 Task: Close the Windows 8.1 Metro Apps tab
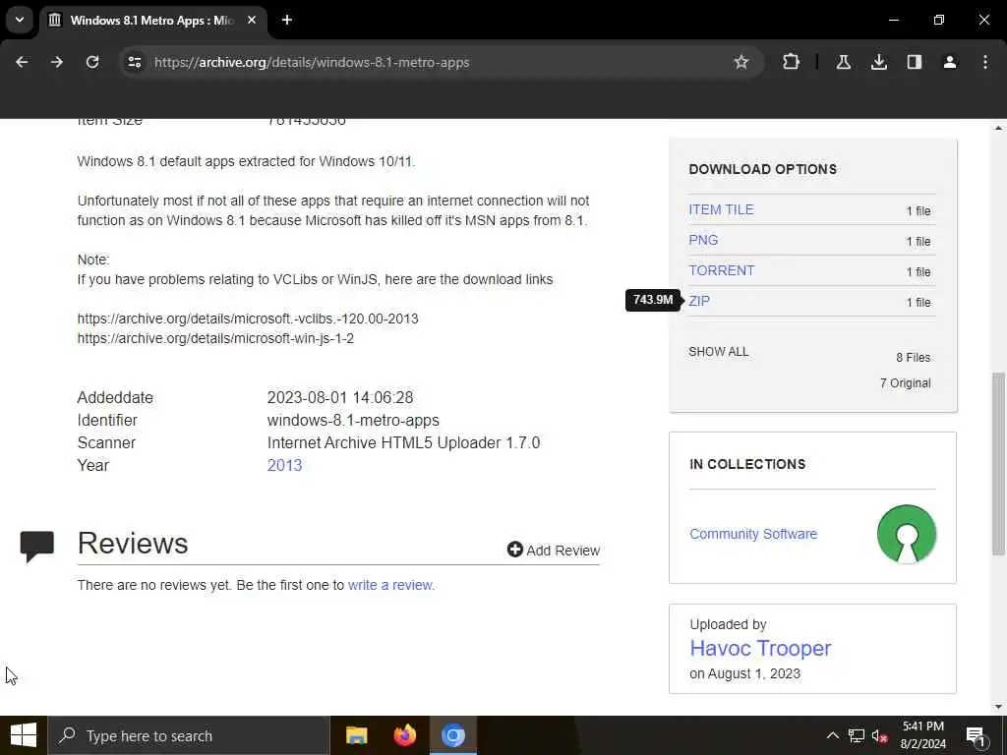[252, 20]
